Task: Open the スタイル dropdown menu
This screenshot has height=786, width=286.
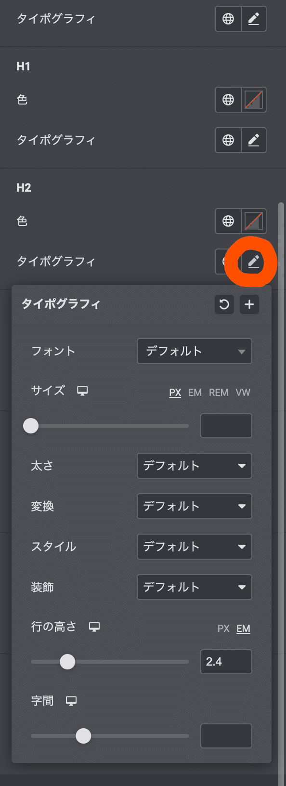Action: 195,547
